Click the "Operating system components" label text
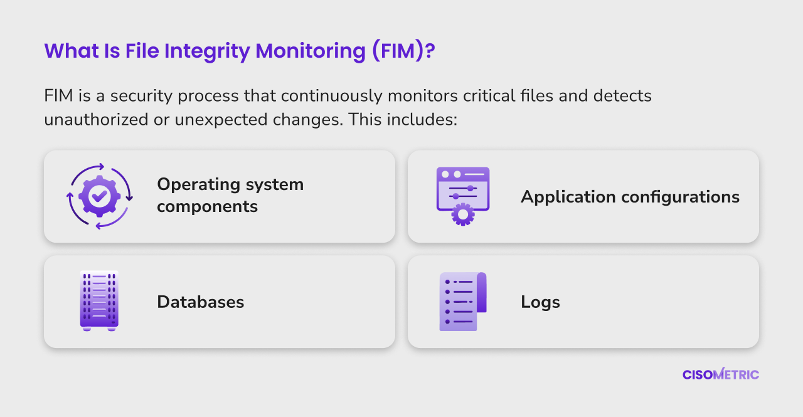Image resolution: width=803 pixels, height=417 pixels. [x=230, y=195]
